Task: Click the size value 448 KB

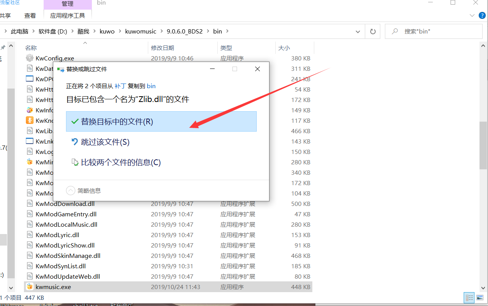Action: [301, 287]
